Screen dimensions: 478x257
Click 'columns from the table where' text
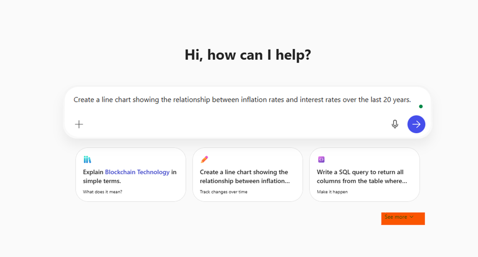point(362,181)
